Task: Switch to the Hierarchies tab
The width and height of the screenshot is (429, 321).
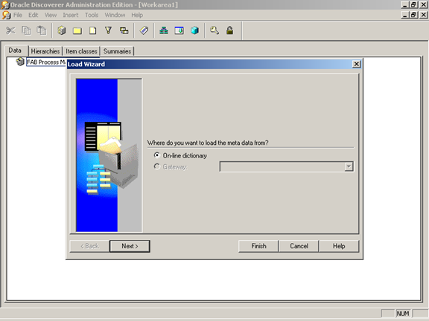Action: tap(45, 51)
